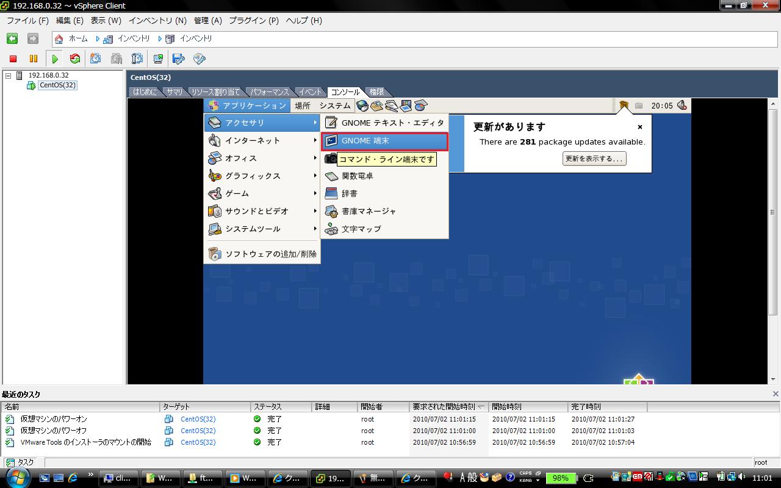
Task: Click the presentation launcher in the GNOME panel
Action: pyautogui.click(x=406, y=106)
